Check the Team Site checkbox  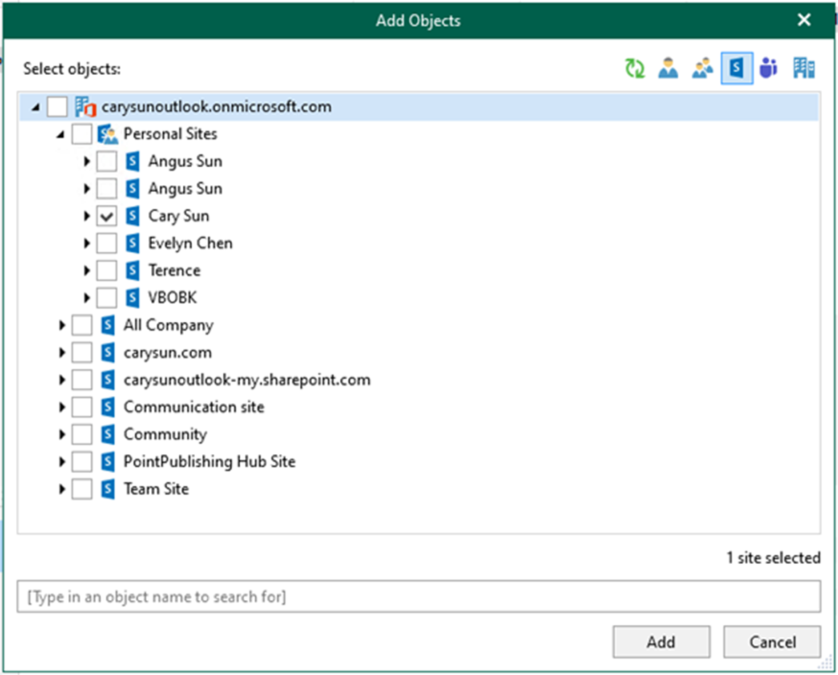(x=82, y=488)
